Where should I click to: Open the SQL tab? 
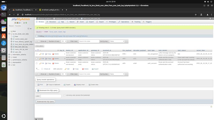pyautogui.click(x=62, y=22)
